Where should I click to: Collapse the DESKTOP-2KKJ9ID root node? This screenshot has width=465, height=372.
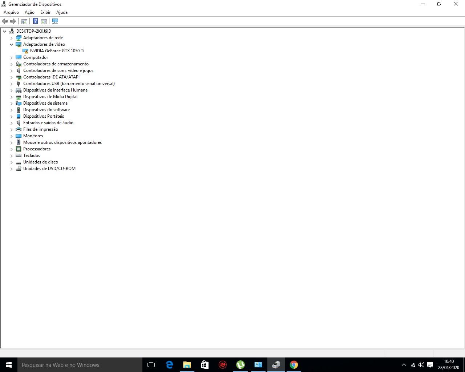click(x=4, y=31)
